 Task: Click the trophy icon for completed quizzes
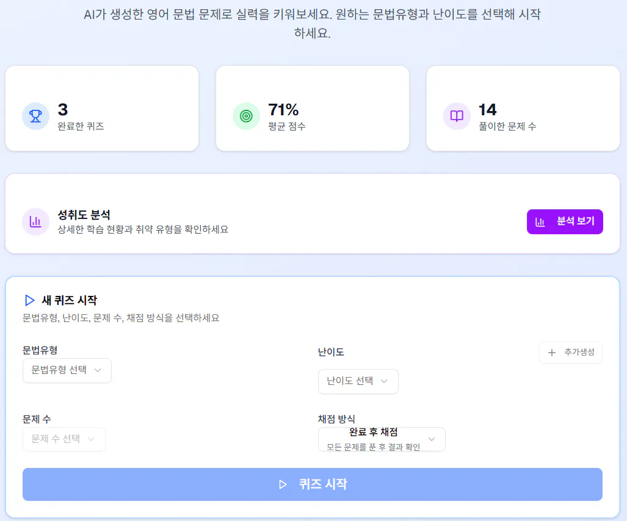[x=35, y=116]
